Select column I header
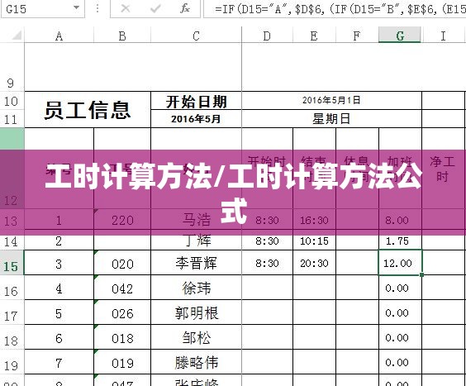The height and width of the screenshot is (386, 466). 444,36
